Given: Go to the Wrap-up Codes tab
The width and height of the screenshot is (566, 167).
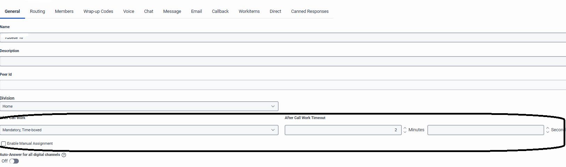Looking at the screenshot, I should (x=98, y=11).
